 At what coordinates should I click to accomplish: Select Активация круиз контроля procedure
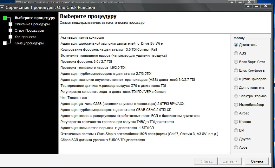point(82,37)
